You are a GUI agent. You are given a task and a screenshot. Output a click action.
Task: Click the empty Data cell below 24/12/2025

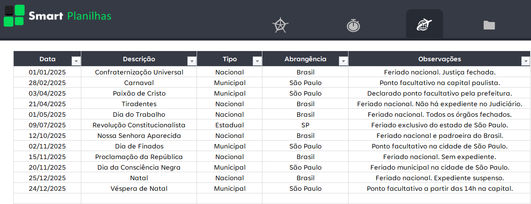[x=47, y=198]
